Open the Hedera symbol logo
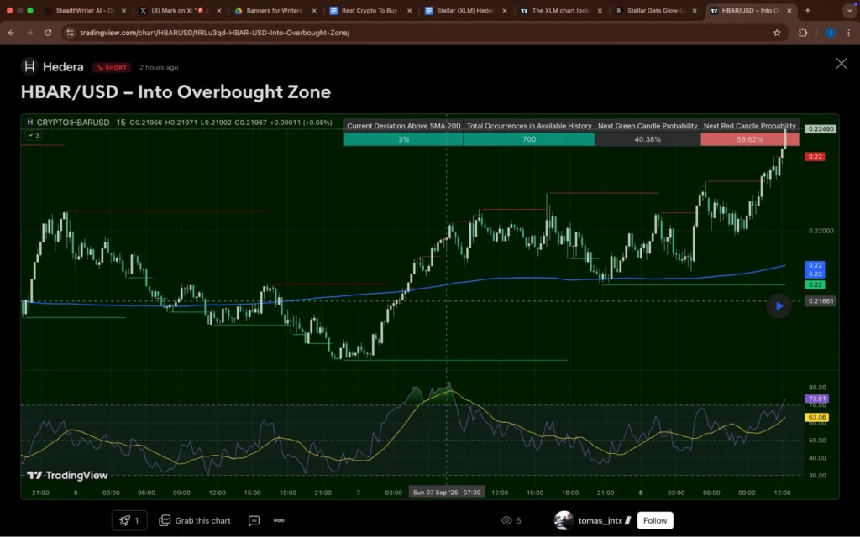 pyautogui.click(x=29, y=67)
